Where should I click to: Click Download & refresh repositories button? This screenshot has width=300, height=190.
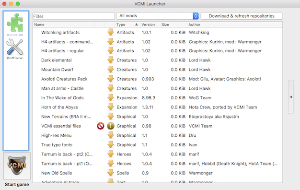click(x=242, y=16)
